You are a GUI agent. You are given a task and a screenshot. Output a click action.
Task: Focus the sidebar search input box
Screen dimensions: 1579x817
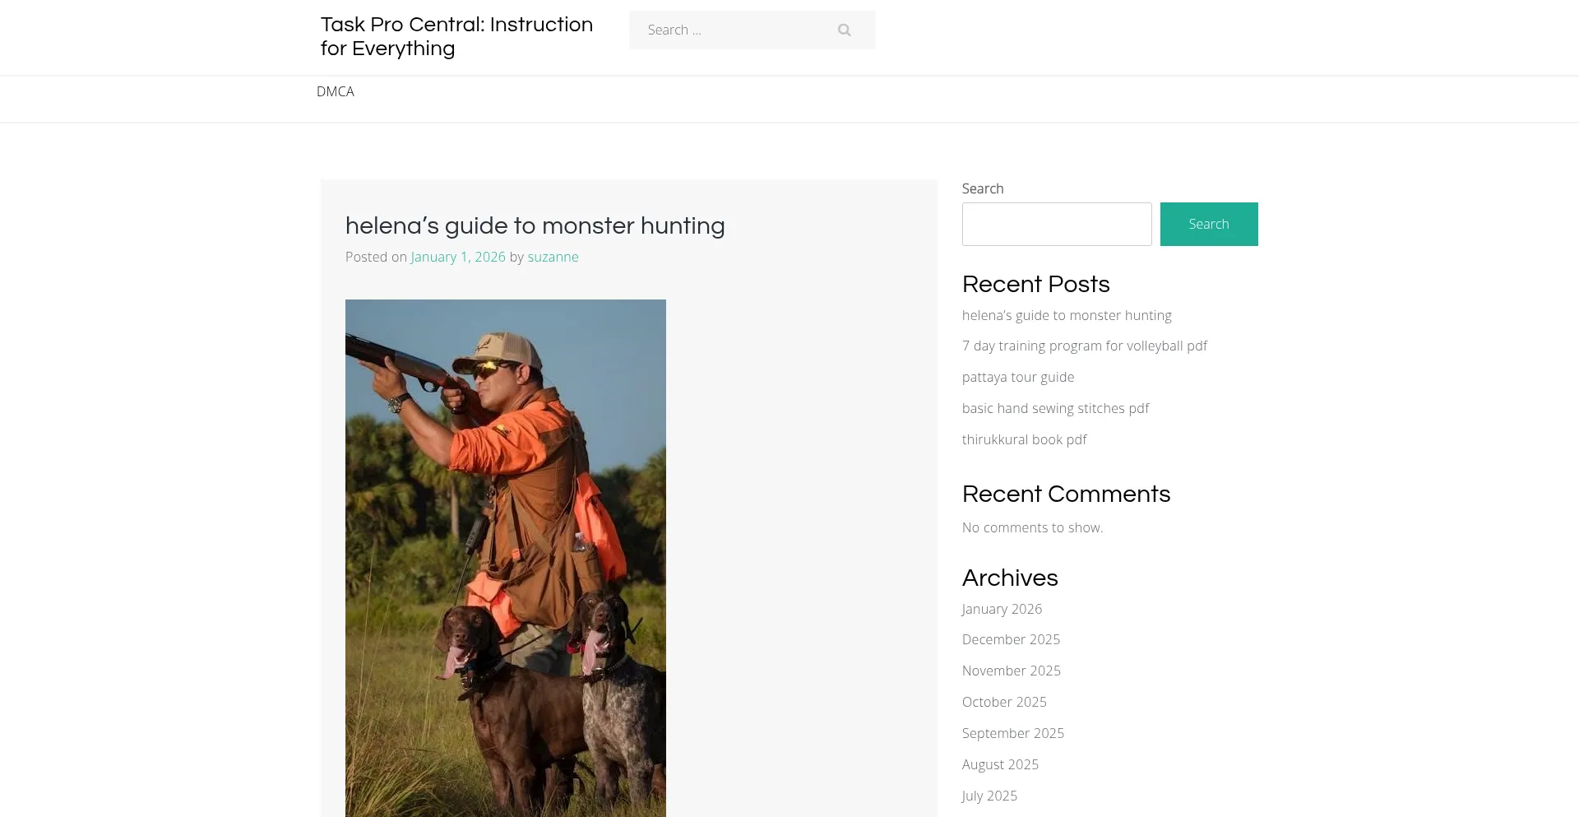tap(1056, 224)
